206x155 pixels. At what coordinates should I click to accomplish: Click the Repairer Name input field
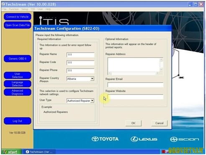[80, 55]
